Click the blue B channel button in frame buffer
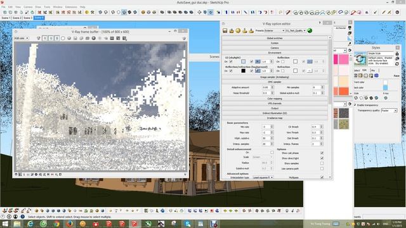This screenshot has width=406, height=228. coord(56,38)
